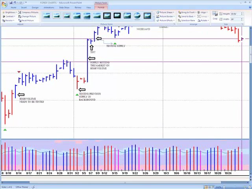Click the Redo/Repeat icon
The image size is (252, 189).
[21, 3]
